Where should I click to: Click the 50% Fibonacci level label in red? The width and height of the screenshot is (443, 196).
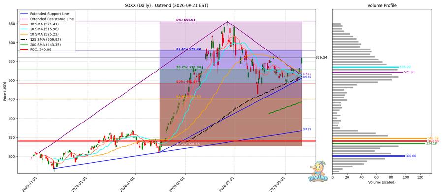pos(188,82)
